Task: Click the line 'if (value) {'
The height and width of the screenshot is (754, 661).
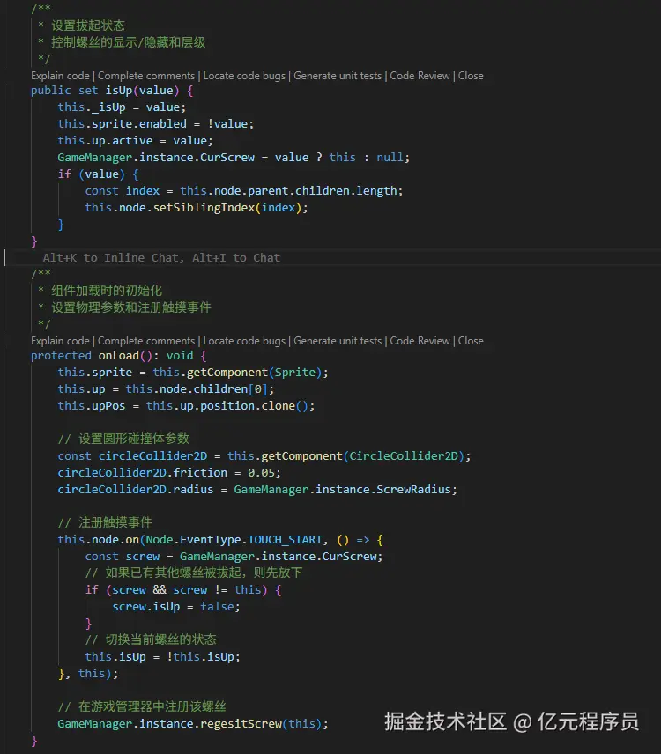Action: (x=98, y=174)
